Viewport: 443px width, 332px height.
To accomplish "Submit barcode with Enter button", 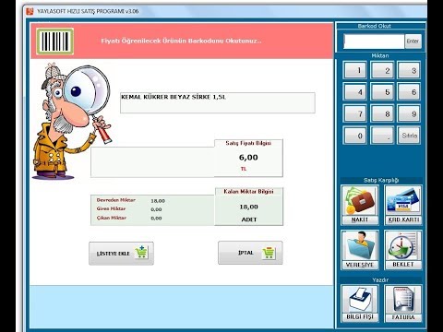I will click(413, 41).
